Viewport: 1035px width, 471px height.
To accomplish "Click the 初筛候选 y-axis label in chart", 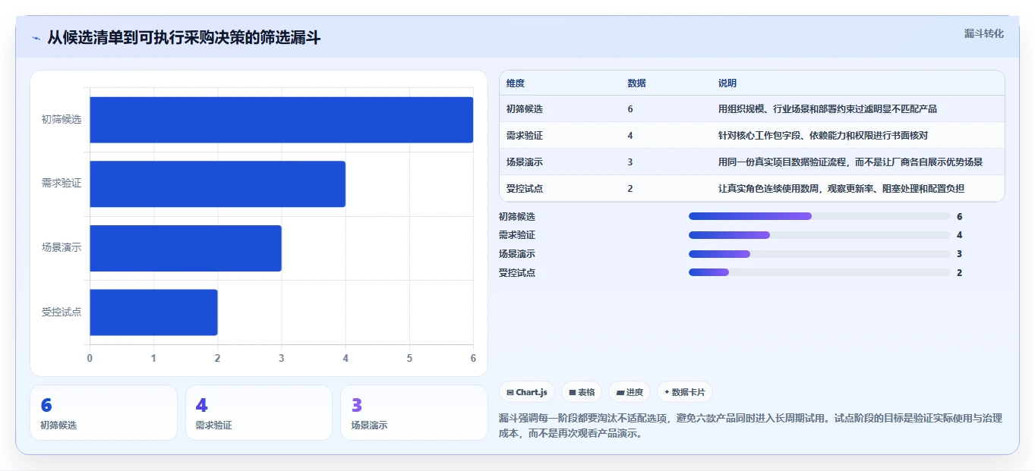I will tap(62, 120).
